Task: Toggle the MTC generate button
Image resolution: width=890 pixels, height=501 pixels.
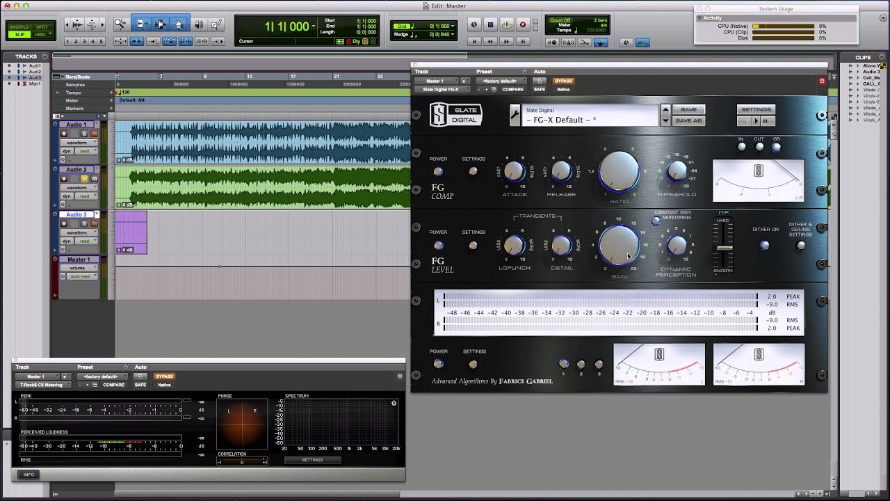Action: (642, 42)
